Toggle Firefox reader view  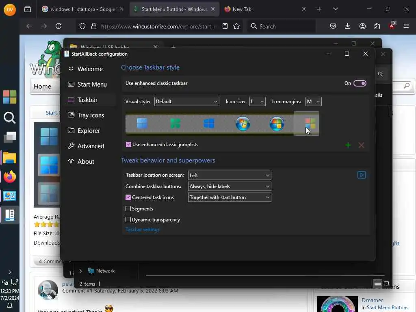pyautogui.click(x=225, y=26)
